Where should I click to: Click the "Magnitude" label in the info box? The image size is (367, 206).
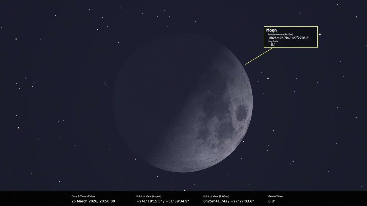coord(273,41)
